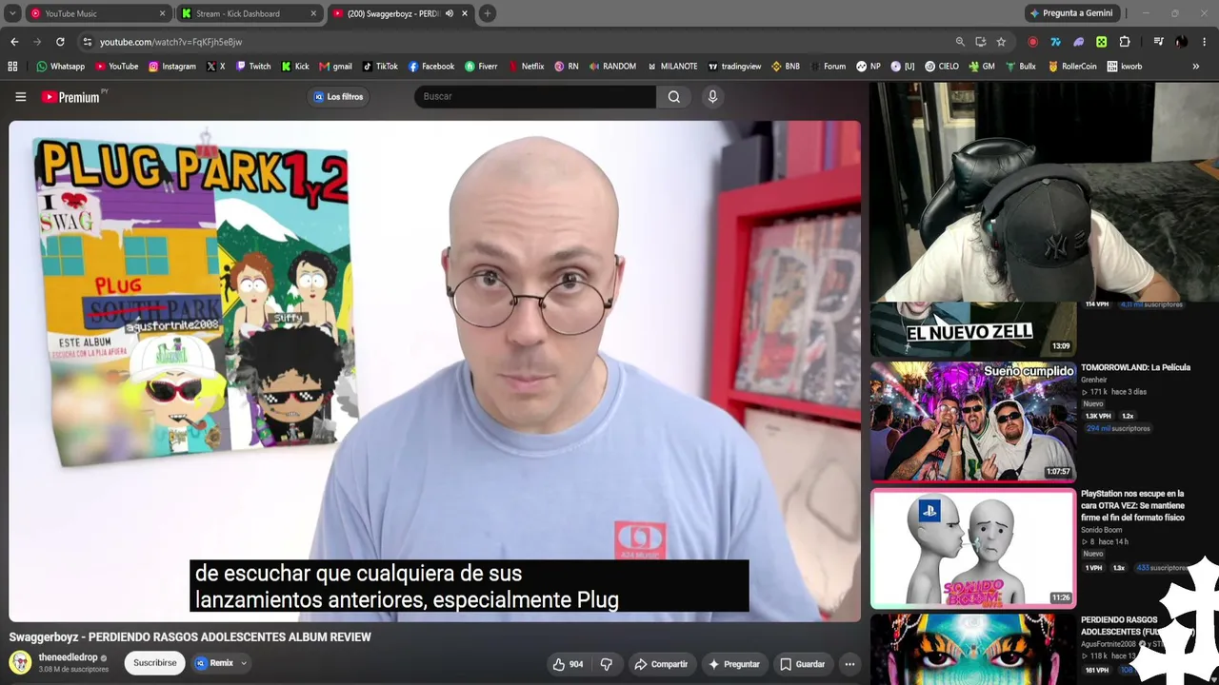
Task: Open the X bookmark
Action: [215, 67]
